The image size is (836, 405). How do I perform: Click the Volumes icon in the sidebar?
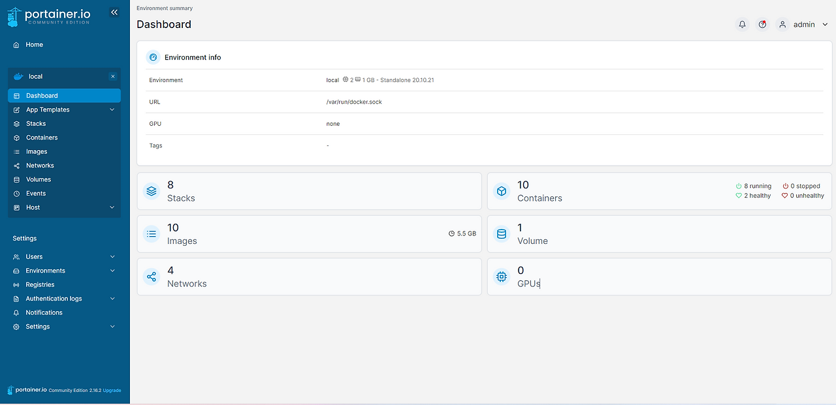pyautogui.click(x=16, y=179)
